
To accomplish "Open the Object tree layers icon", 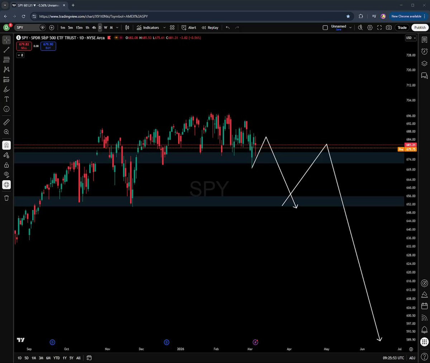I will (x=424, y=63).
